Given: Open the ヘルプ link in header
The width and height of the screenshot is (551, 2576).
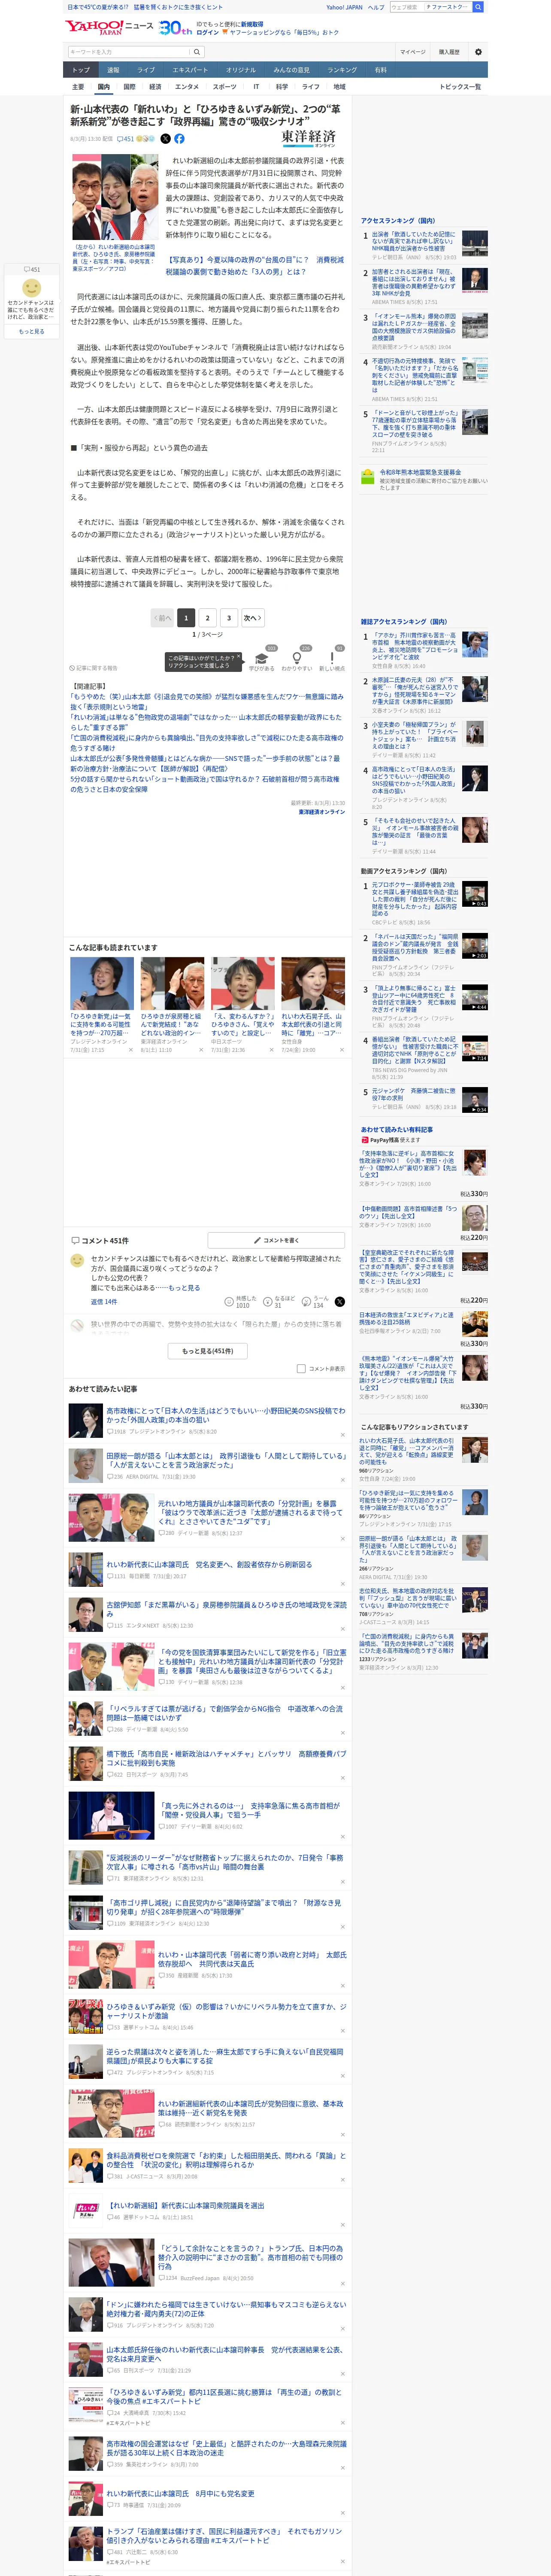Looking at the screenshot, I should tap(376, 7).
